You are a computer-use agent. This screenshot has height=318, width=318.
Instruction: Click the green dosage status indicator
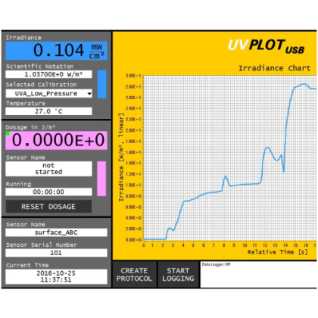[x=8, y=133]
